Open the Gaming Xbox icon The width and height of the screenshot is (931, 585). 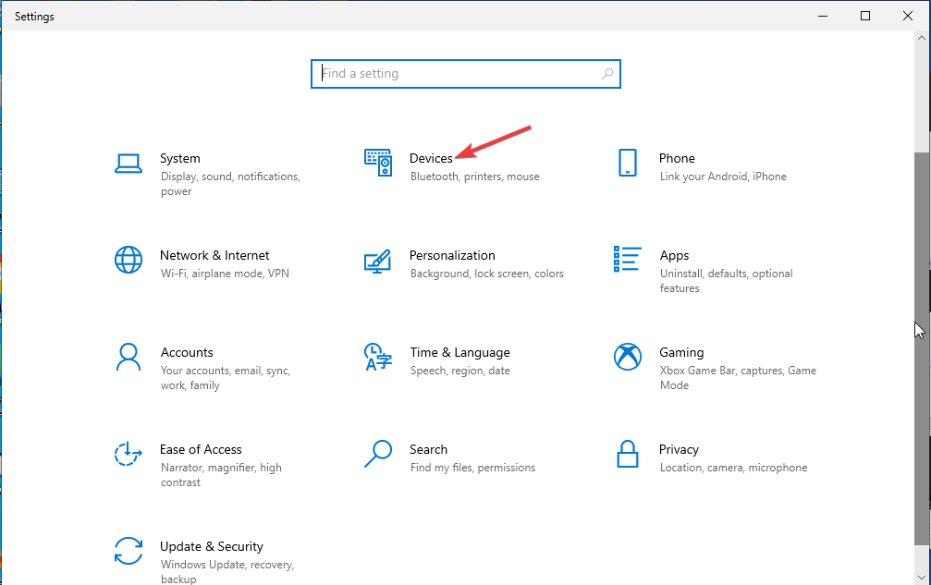628,357
